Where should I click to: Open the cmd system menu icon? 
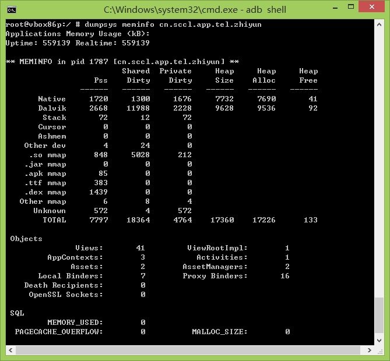11,9
